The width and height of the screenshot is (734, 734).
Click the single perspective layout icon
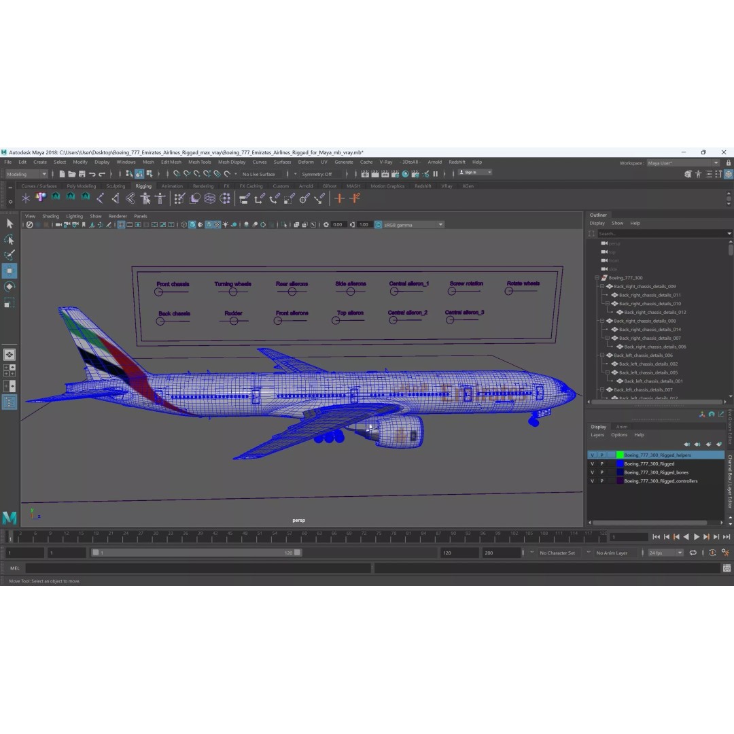point(10,354)
